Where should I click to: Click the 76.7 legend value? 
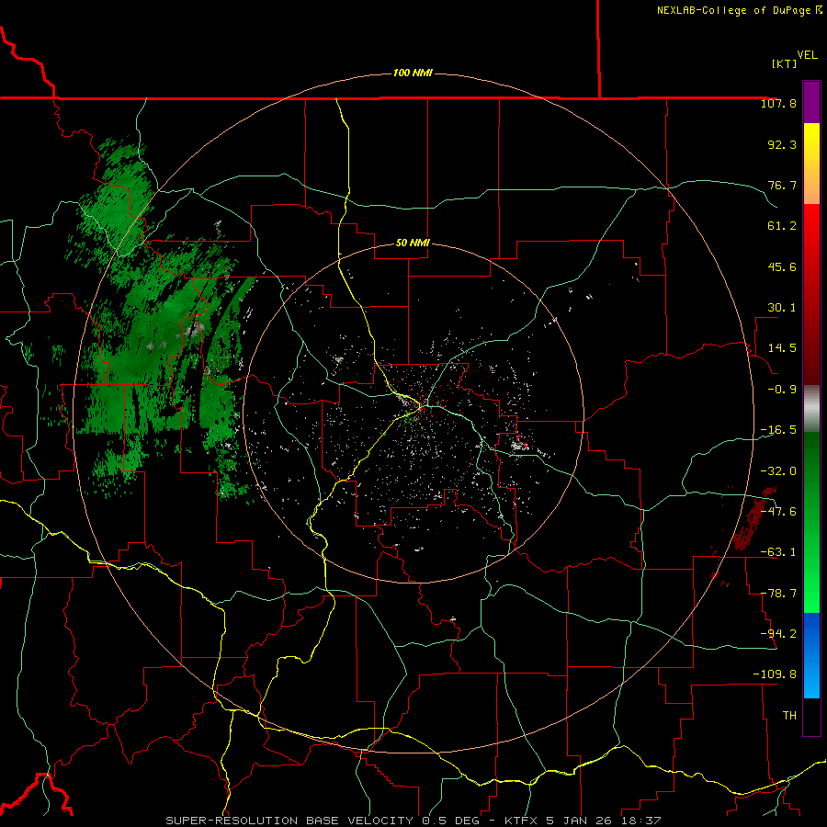tap(782, 185)
